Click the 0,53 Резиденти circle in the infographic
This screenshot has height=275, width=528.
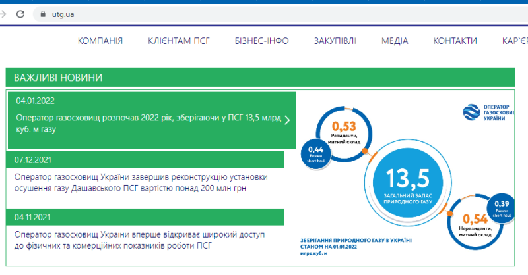tap(344, 130)
